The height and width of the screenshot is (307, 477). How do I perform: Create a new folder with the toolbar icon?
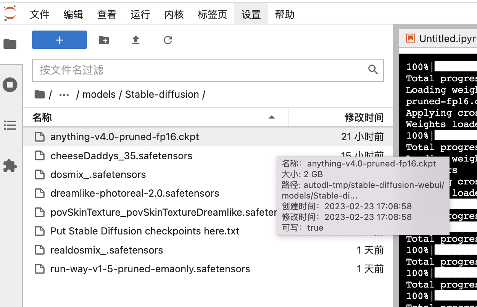[104, 40]
